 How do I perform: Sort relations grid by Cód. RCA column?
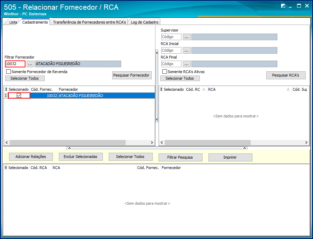click(41, 168)
